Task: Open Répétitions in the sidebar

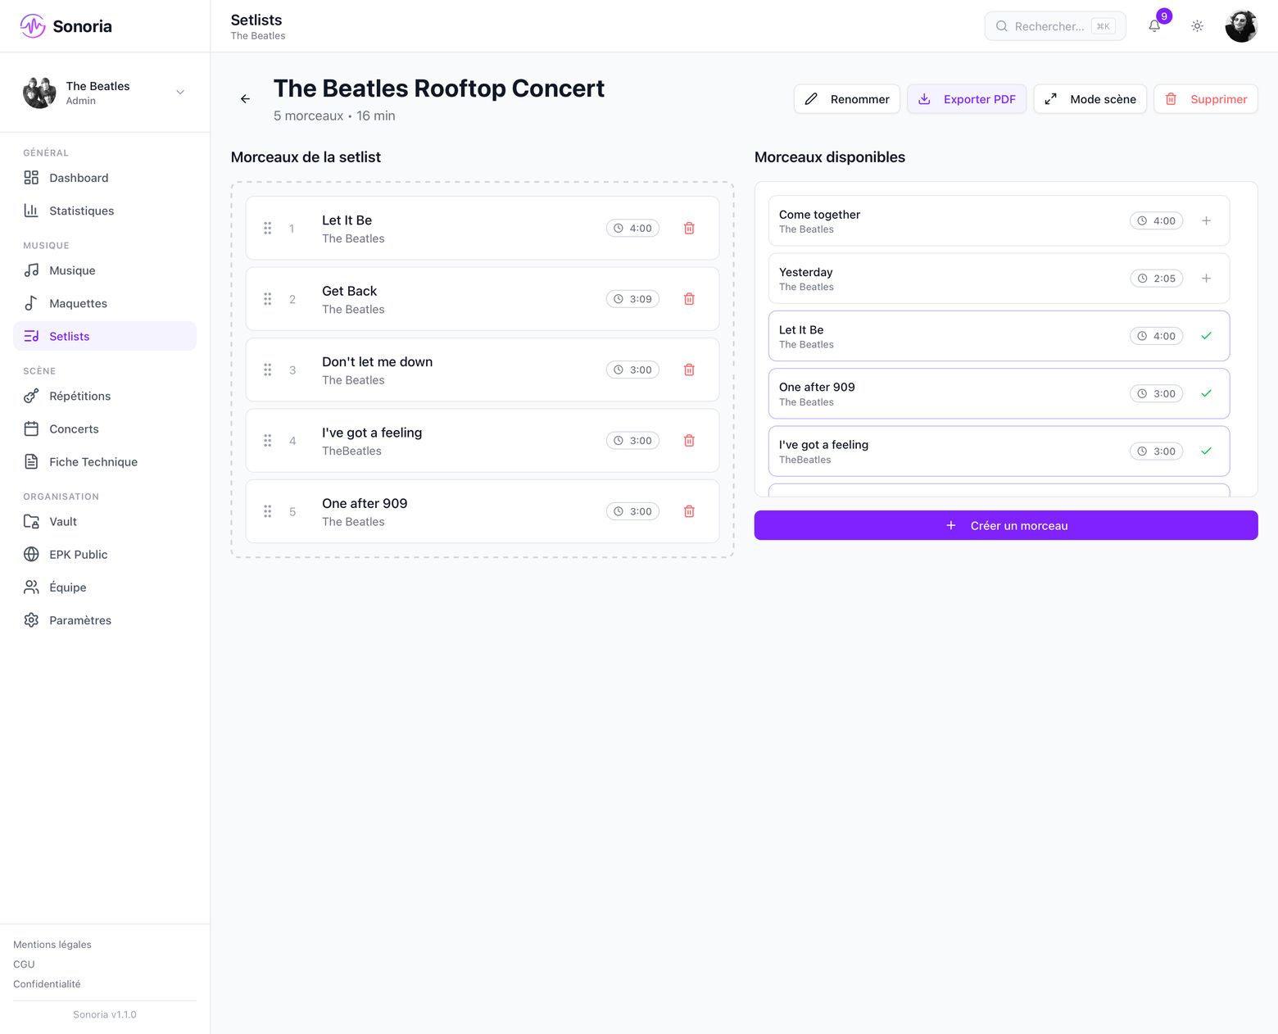Action: [x=105, y=396]
